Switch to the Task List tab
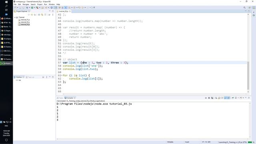256x144 pixels. coord(30,77)
